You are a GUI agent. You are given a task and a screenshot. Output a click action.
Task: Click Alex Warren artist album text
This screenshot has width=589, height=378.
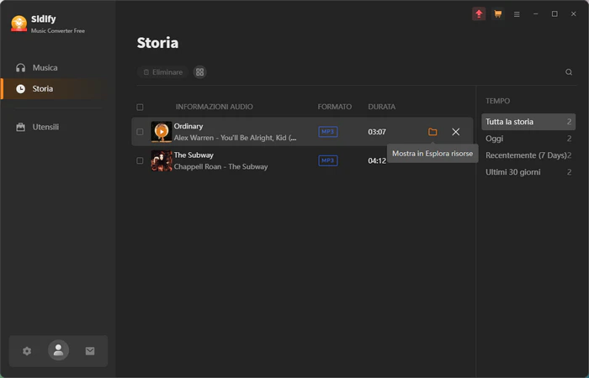[x=235, y=138]
